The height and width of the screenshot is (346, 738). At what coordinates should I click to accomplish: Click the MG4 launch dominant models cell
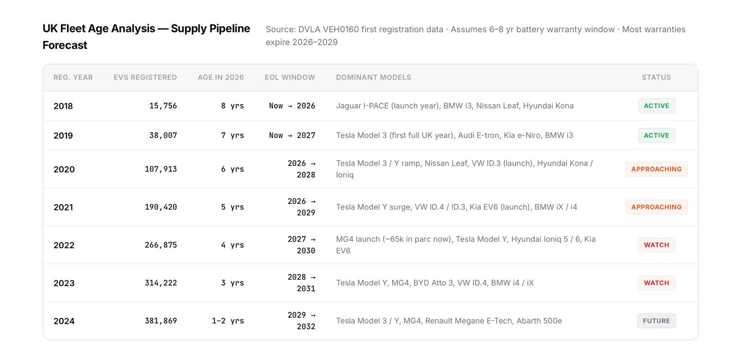point(465,245)
